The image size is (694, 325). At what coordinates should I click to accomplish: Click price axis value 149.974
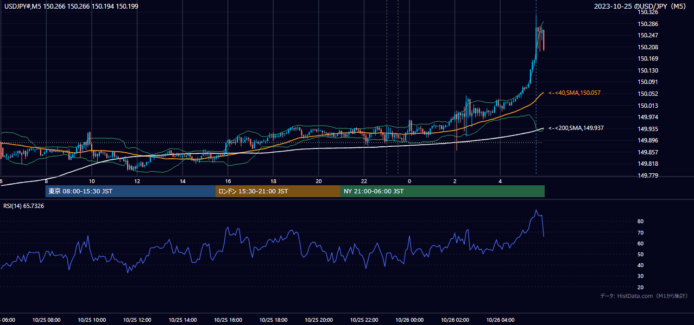(648, 117)
